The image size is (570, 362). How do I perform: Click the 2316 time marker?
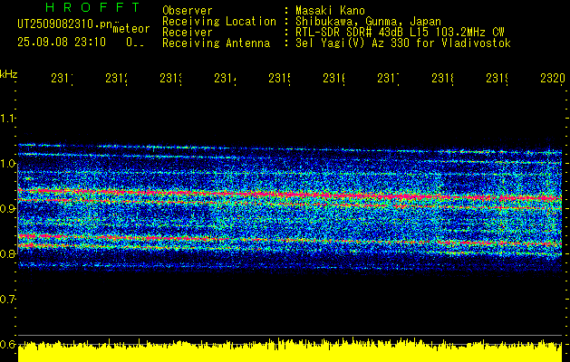tap(334, 79)
